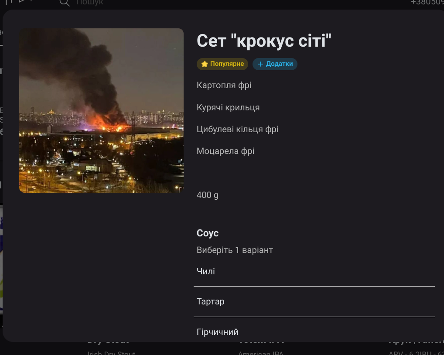Focus the Пошук search field
Screen dimensions: 444x355
tap(89, 3)
